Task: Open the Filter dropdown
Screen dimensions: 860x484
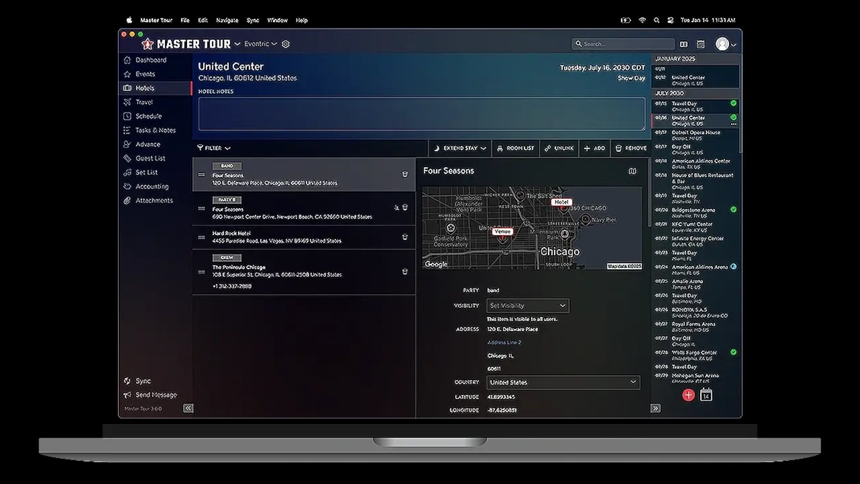Action: [x=214, y=148]
